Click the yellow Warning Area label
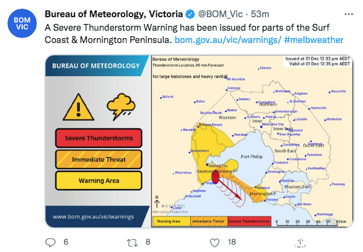Viewport: 363px width, 252px height. (x=98, y=181)
